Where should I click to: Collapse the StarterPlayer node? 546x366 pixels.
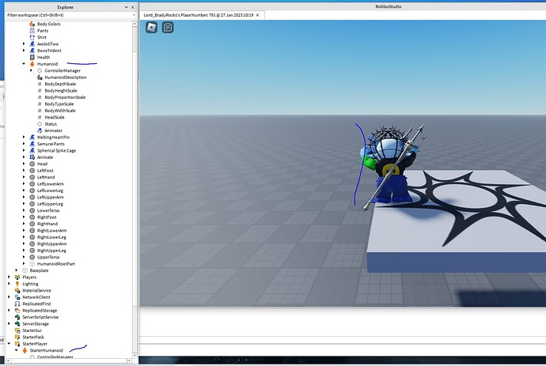coord(9,344)
